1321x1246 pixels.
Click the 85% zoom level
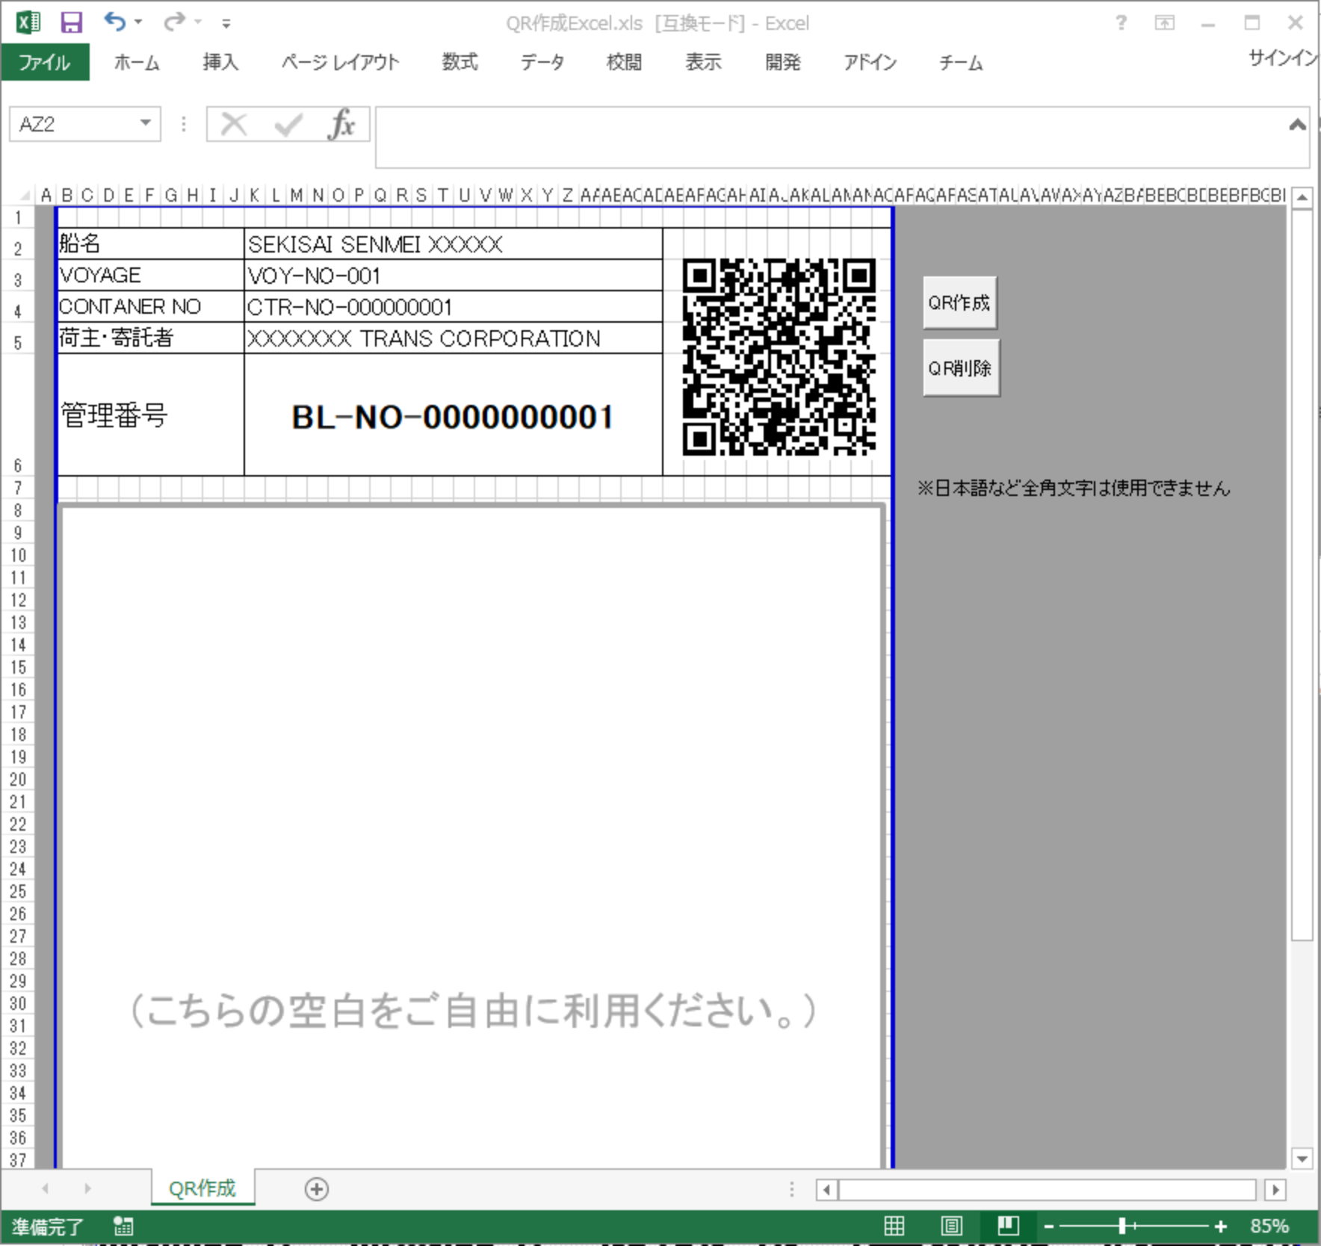coord(1269,1227)
